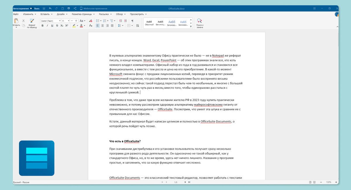Screen dimensions: 351x190
Task: Toggle Subscript X₂
Action: coord(62,25)
